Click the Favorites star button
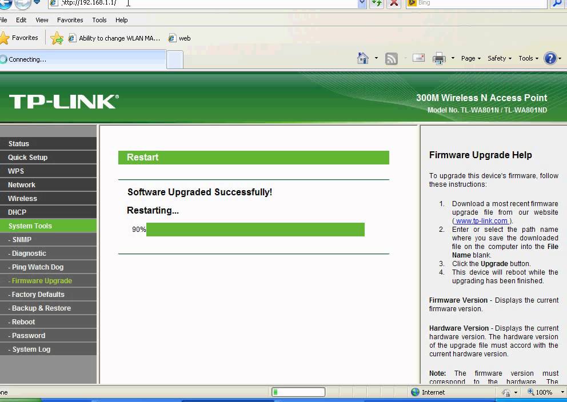The width and height of the screenshot is (567, 402). tap(19, 38)
